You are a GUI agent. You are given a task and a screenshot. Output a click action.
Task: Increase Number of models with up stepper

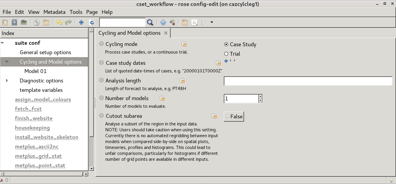click(x=260, y=97)
